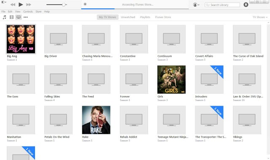Open the Law & Order: SVU thumbnail
This screenshot has height=160, width=270.
pyautogui.click(x=247, y=80)
